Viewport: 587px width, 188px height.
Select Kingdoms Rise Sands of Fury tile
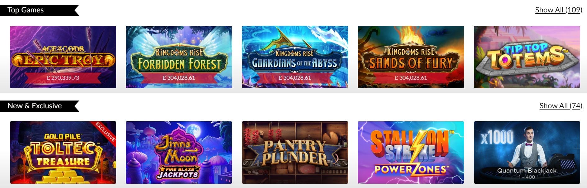[x=411, y=57]
